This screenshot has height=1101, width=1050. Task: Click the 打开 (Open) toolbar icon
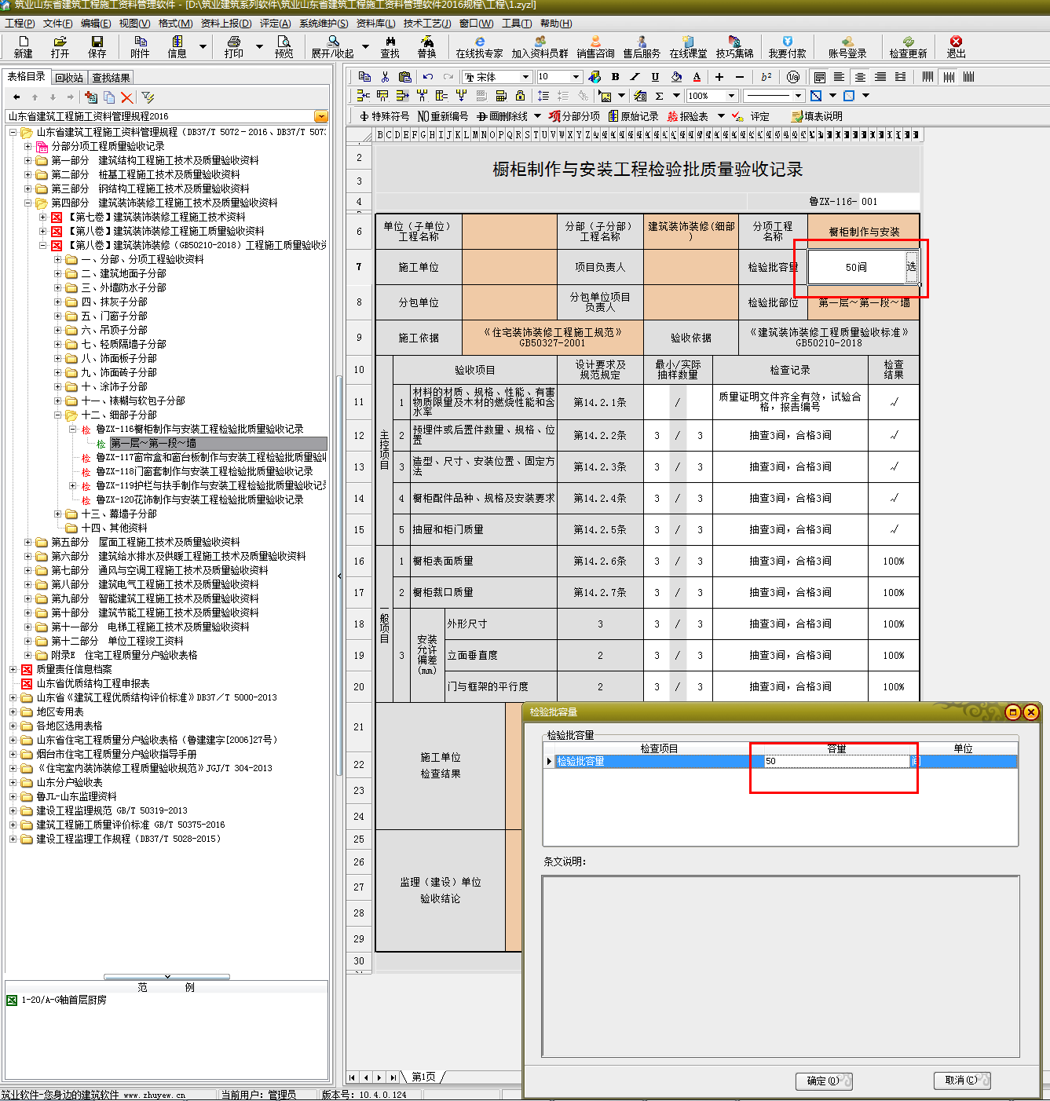tap(60, 46)
